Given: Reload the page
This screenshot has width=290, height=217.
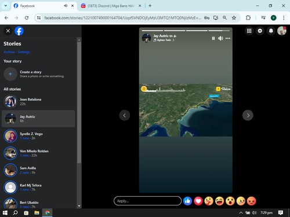Looking at the screenshot, I should coord(27,18).
